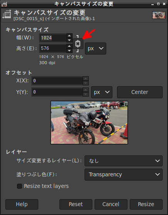Click the canvas resize icon in header
The height and width of the screenshot is (215, 168).
tap(7, 14)
